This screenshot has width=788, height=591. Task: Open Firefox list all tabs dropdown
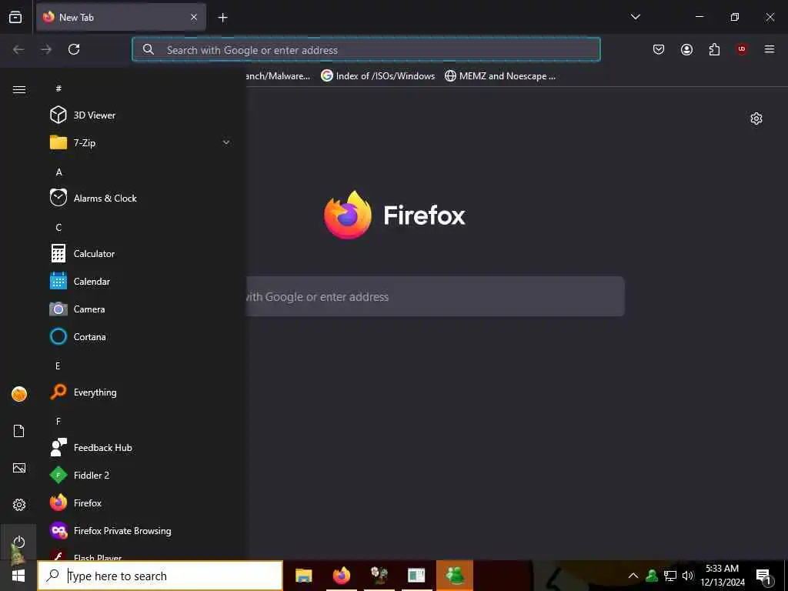635,17
